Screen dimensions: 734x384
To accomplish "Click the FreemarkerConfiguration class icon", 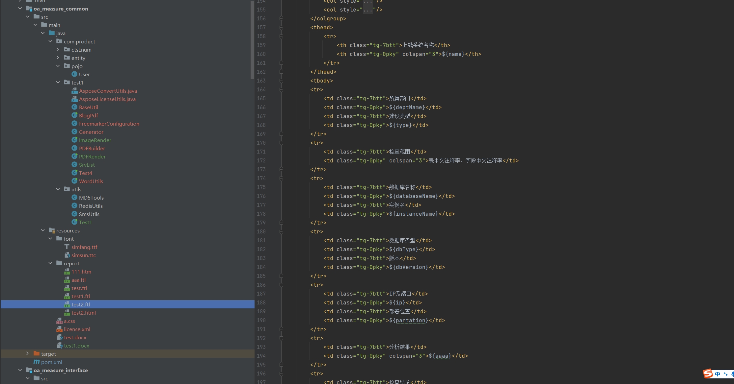I will coord(74,124).
